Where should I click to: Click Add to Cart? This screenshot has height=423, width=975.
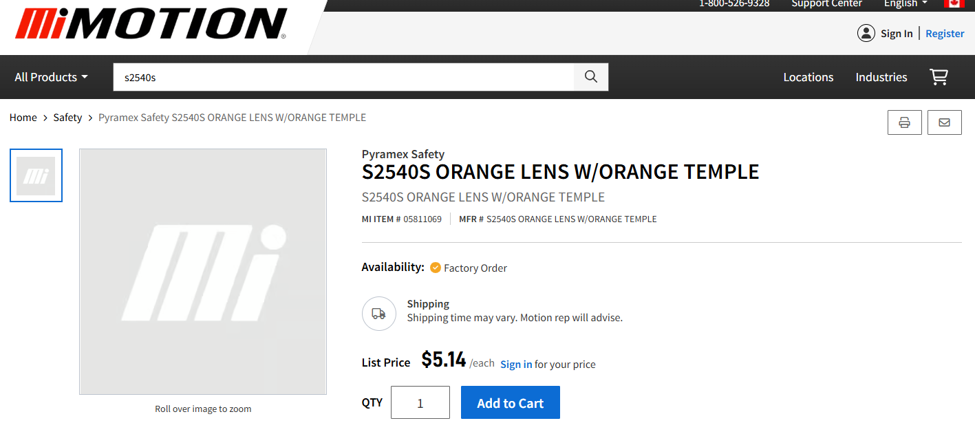coord(510,402)
